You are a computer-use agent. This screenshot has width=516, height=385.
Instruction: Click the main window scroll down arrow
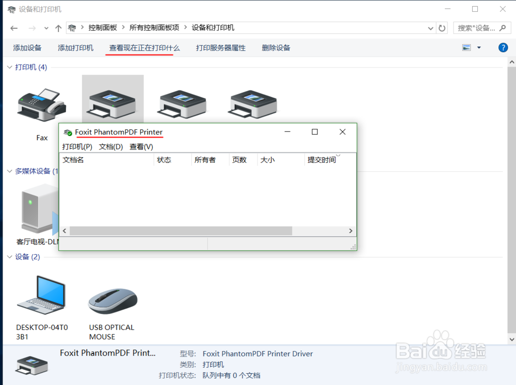[512, 339]
